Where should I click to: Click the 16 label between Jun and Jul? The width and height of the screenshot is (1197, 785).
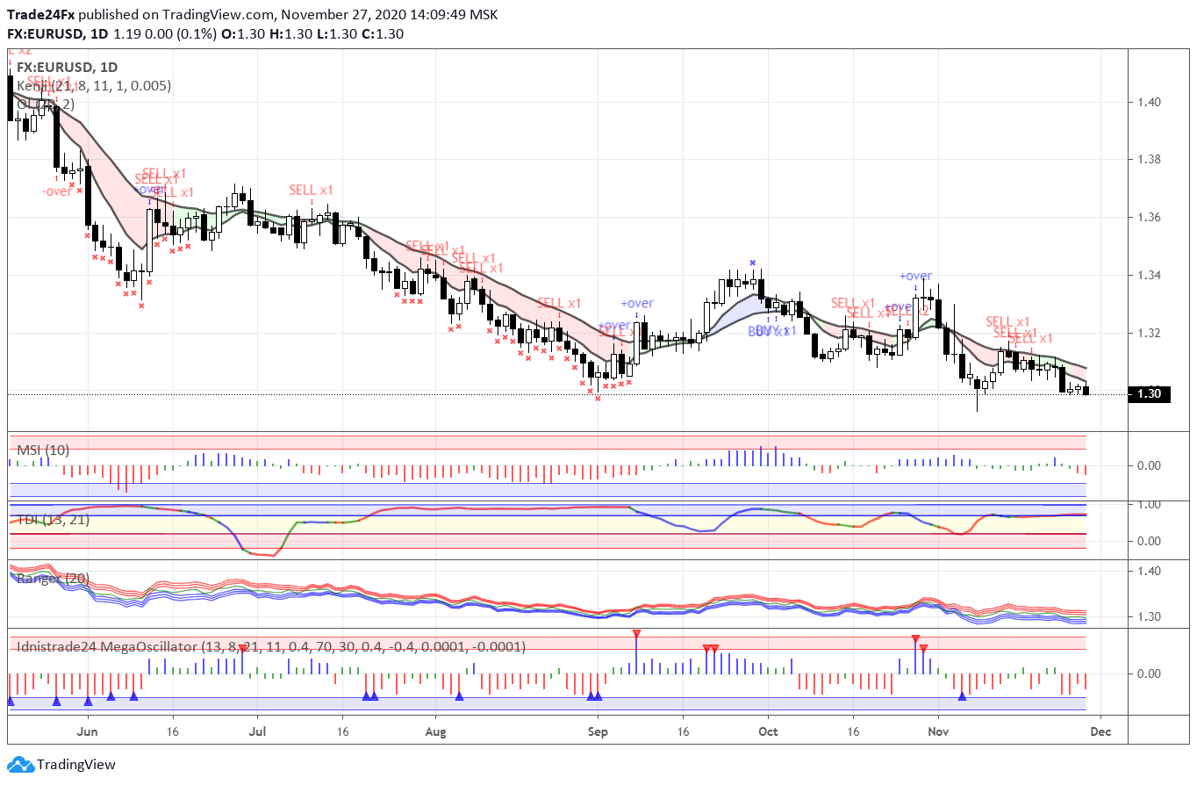(x=172, y=731)
